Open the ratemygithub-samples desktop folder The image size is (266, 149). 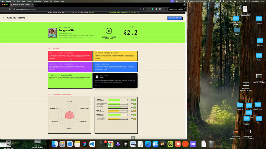click(246, 118)
